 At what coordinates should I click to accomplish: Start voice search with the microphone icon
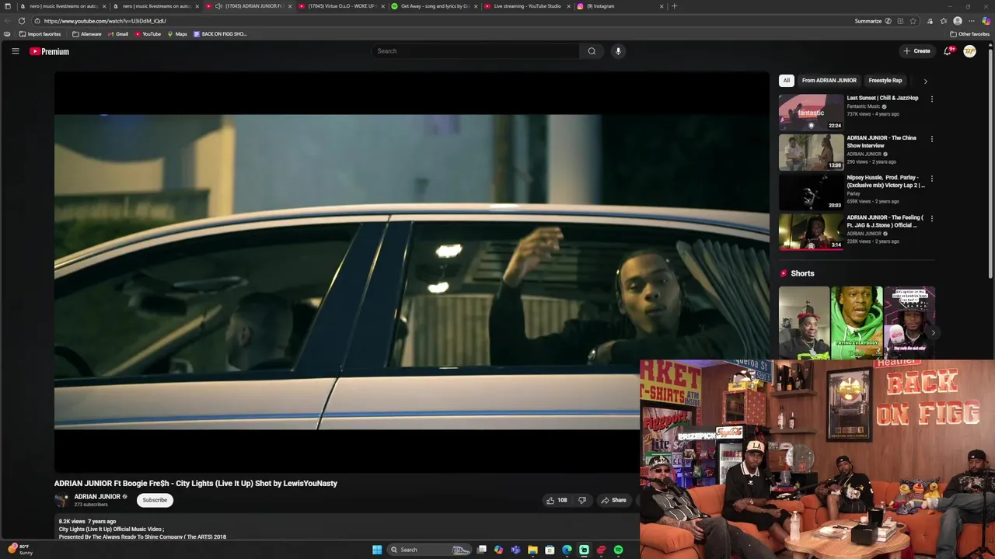[618, 51]
